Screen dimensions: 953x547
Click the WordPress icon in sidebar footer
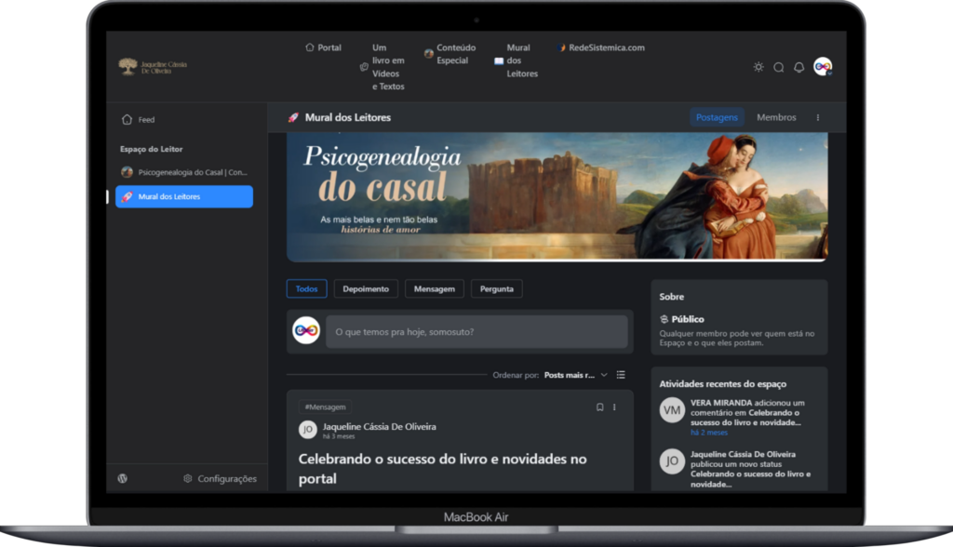coord(123,478)
